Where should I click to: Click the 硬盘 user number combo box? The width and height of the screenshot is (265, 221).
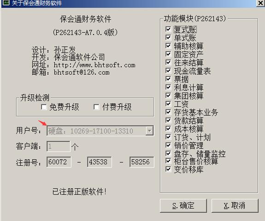100,131
